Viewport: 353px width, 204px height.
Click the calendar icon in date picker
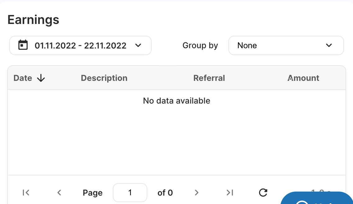(x=23, y=45)
